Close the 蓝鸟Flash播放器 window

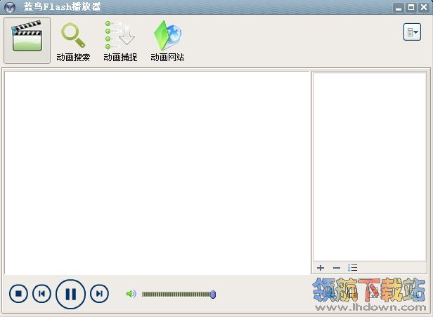(424, 8)
